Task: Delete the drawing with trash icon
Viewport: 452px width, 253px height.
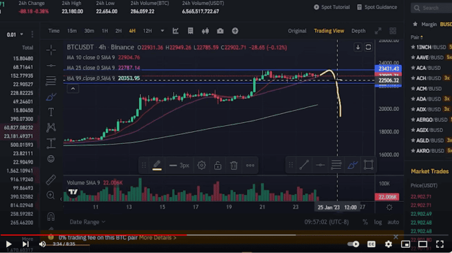Action: pos(234,165)
